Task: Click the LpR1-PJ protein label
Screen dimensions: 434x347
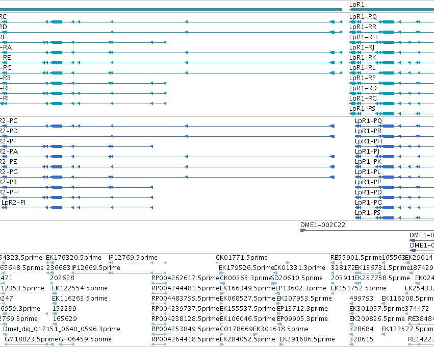Action: click(367, 152)
